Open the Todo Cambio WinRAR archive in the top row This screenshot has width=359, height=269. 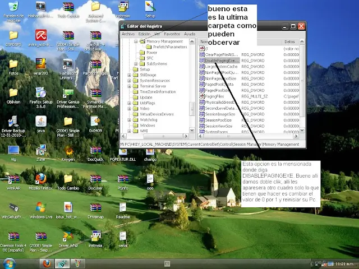tap(68, 10)
